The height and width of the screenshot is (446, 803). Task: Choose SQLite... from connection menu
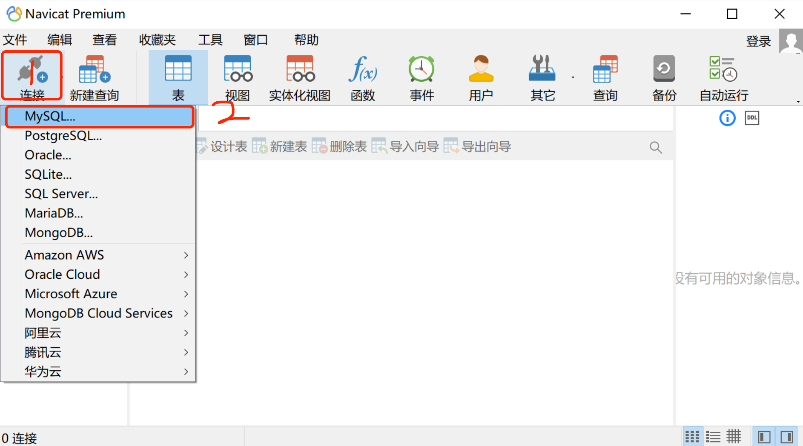(x=98, y=174)
